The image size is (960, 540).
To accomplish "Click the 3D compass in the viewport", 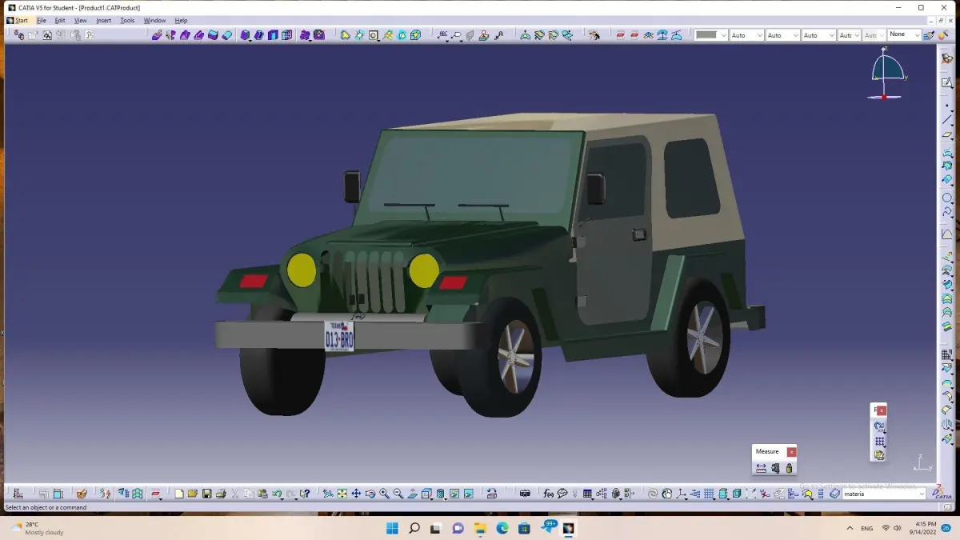I will (886, 74).
